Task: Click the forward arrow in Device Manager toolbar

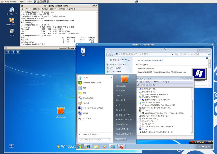Action: [x=138, y=85]
